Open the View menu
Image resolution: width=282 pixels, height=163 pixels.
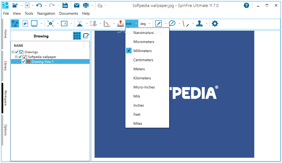click(x=17, y=13)
